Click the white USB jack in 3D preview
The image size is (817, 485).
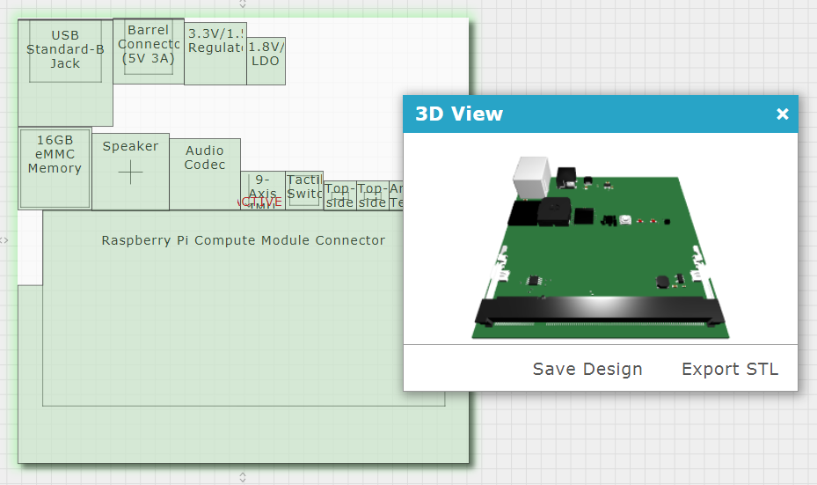533,176
